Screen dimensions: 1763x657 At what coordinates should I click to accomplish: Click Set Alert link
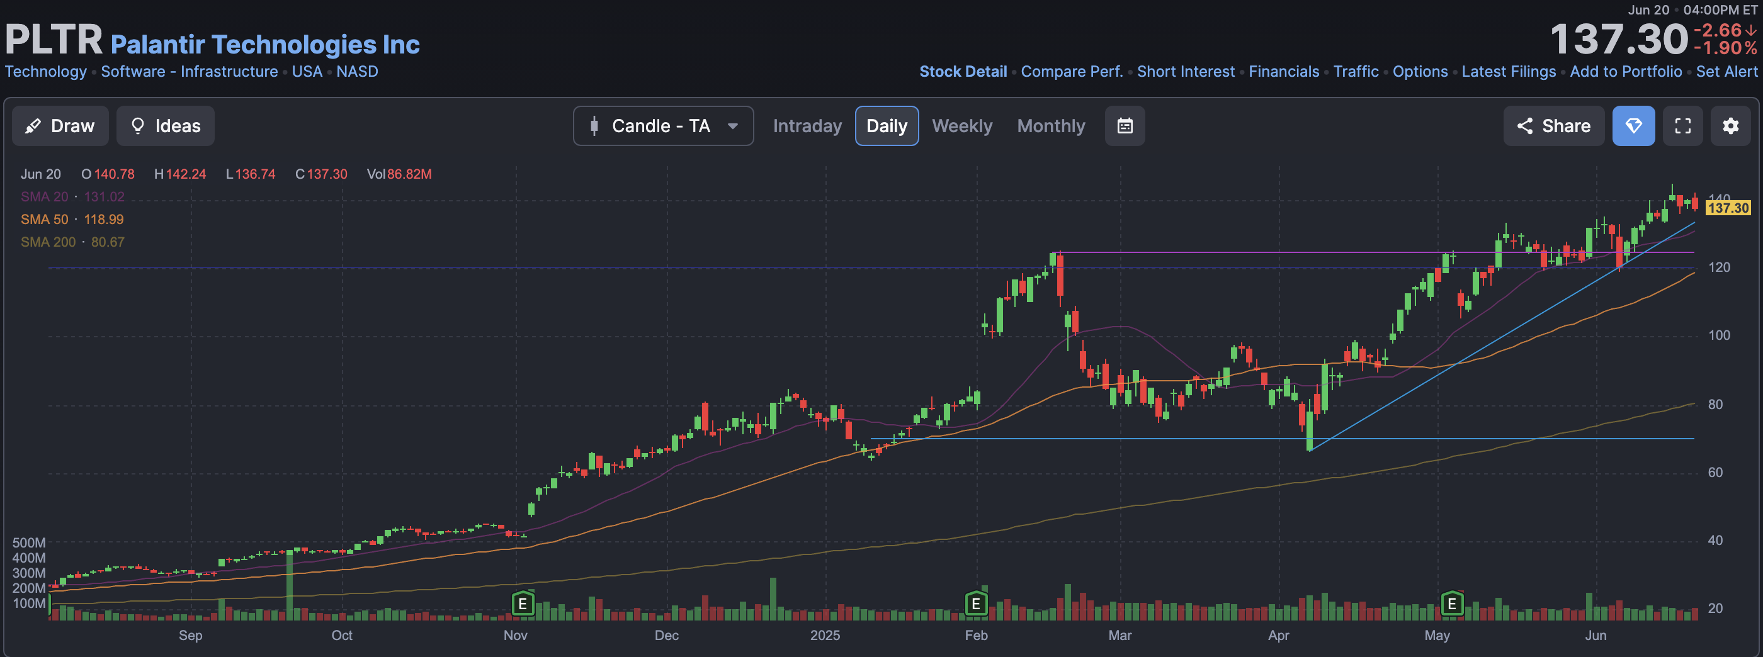point(1726,72)
